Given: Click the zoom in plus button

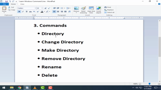Looking at the screenshot, I should tap(159, 84).
